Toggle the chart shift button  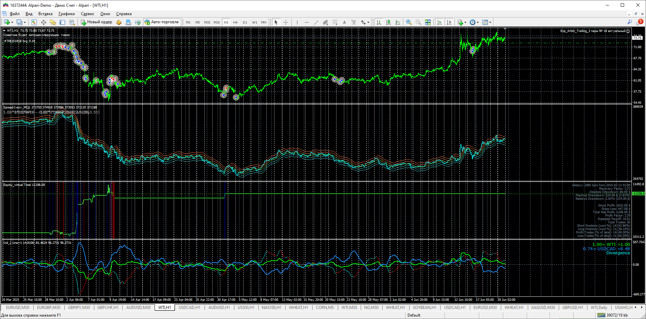(x=449, y=22)
